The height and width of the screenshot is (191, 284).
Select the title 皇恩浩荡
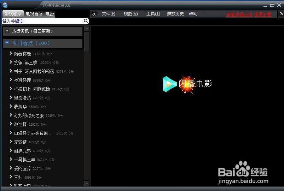pyautogui.click(x=23, y=98)
